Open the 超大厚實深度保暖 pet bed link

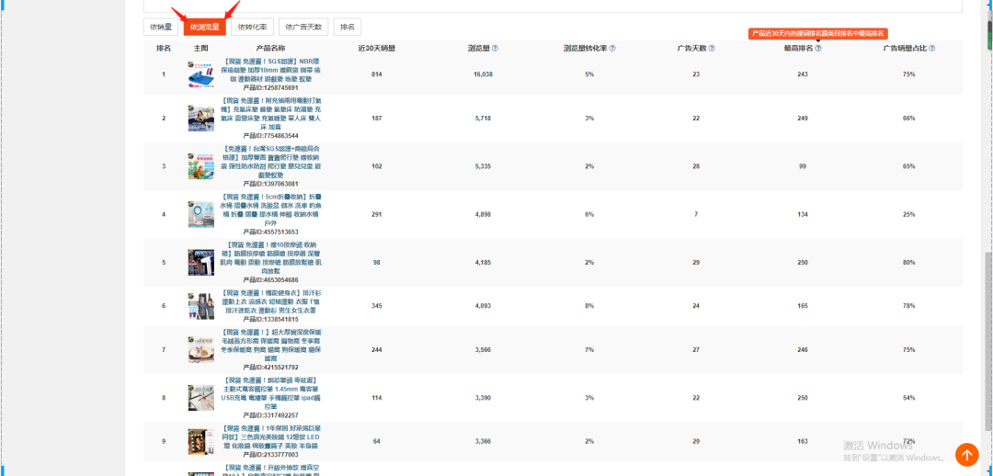tap(271, 346)
